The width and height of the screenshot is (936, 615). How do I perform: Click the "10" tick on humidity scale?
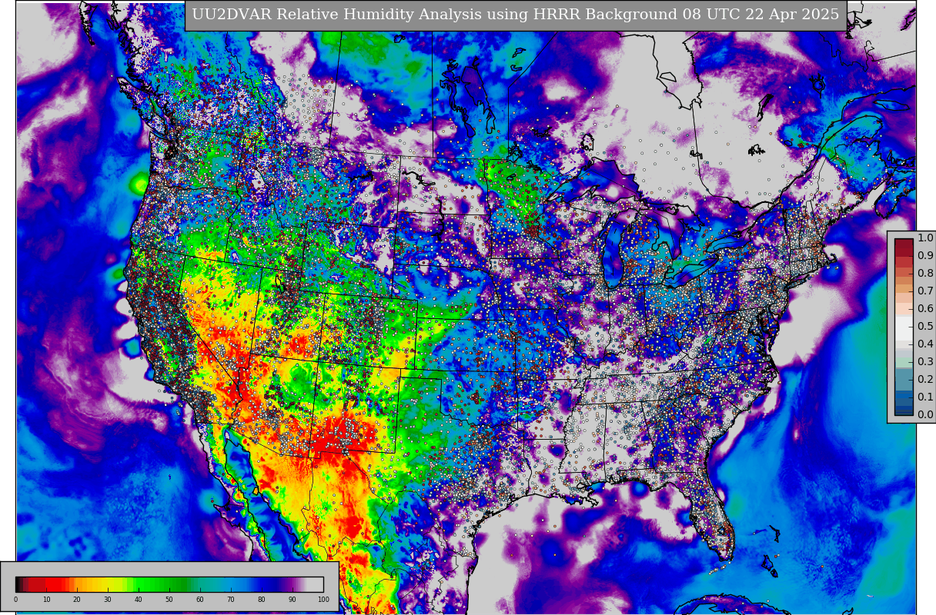46,600
